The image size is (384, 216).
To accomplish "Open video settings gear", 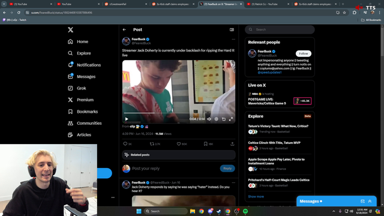I will pyautogui.click(x=216, y=119).
